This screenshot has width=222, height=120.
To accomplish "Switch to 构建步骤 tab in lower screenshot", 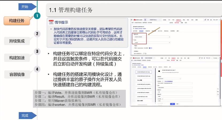I will (144, 67).
